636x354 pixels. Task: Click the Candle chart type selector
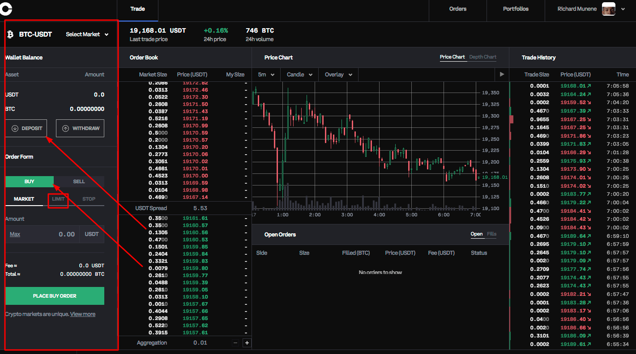tap(299, 75)
